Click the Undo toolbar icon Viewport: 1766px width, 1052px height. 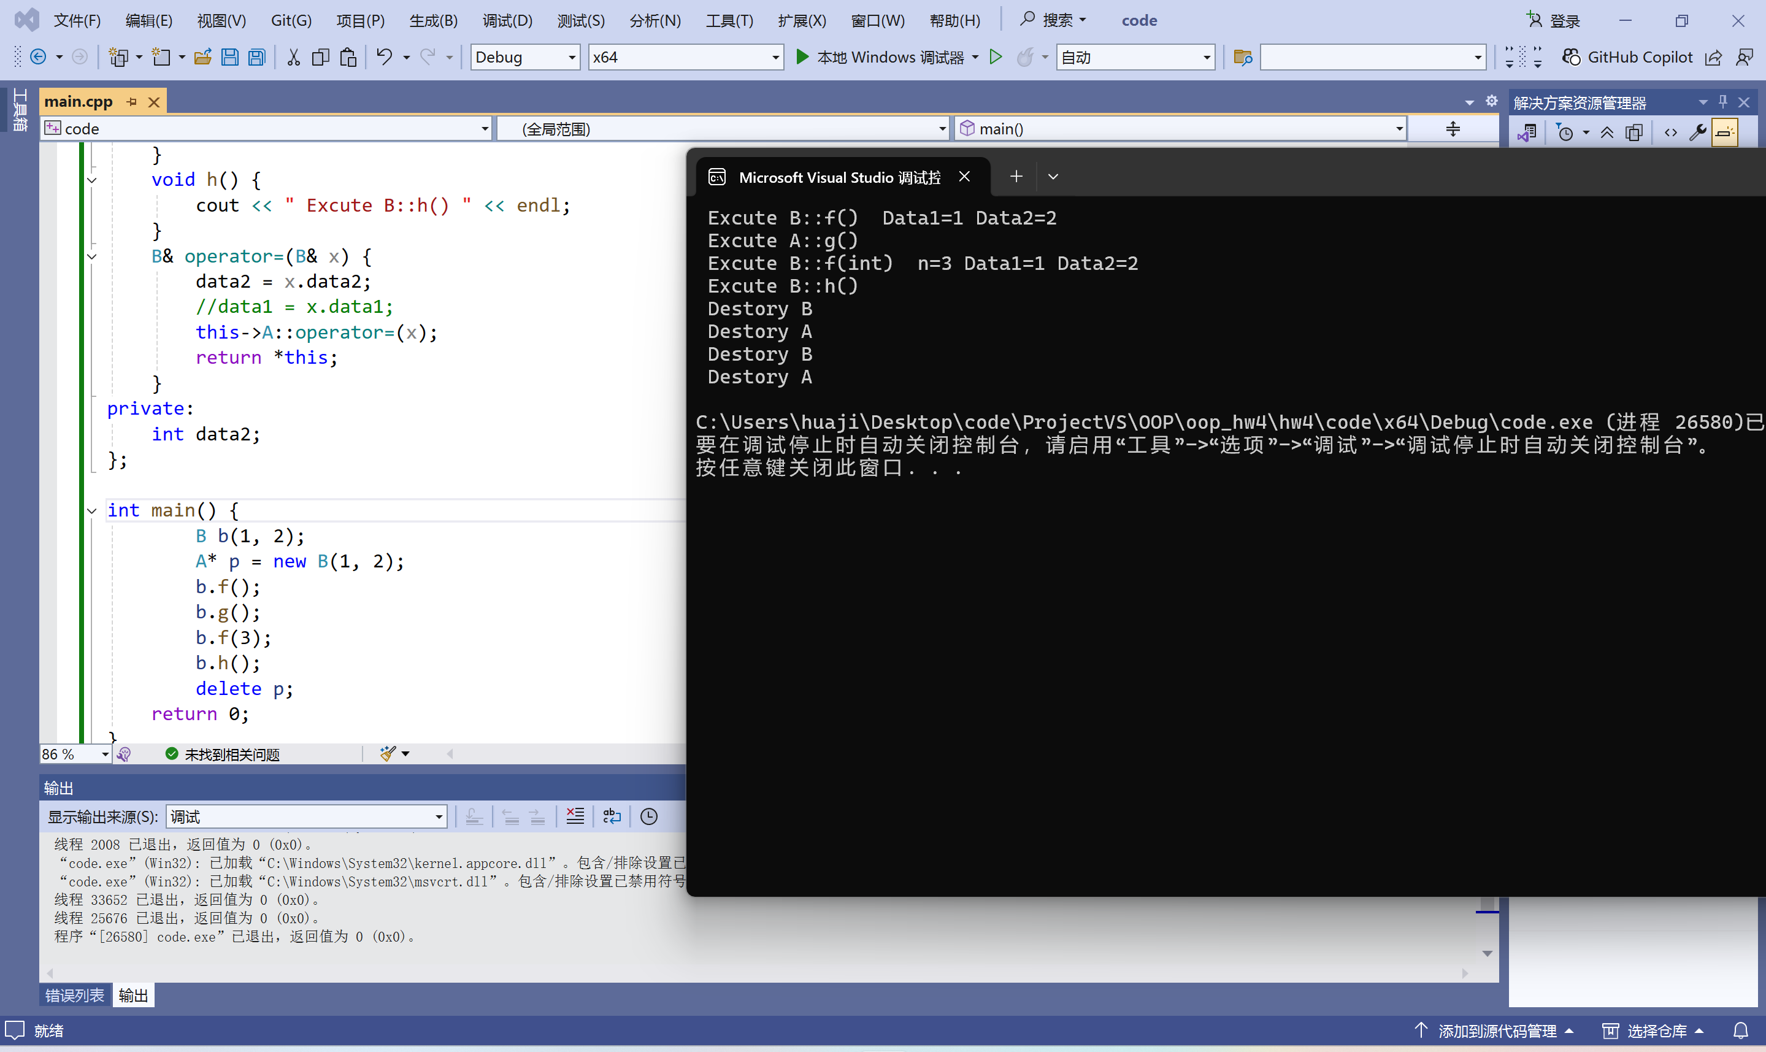384,56
